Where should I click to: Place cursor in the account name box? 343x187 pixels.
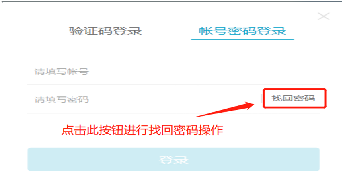pos(173,72)
